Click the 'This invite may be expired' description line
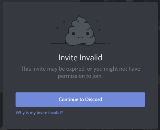The width and height of the screenshot is (160, 130). 80,69
